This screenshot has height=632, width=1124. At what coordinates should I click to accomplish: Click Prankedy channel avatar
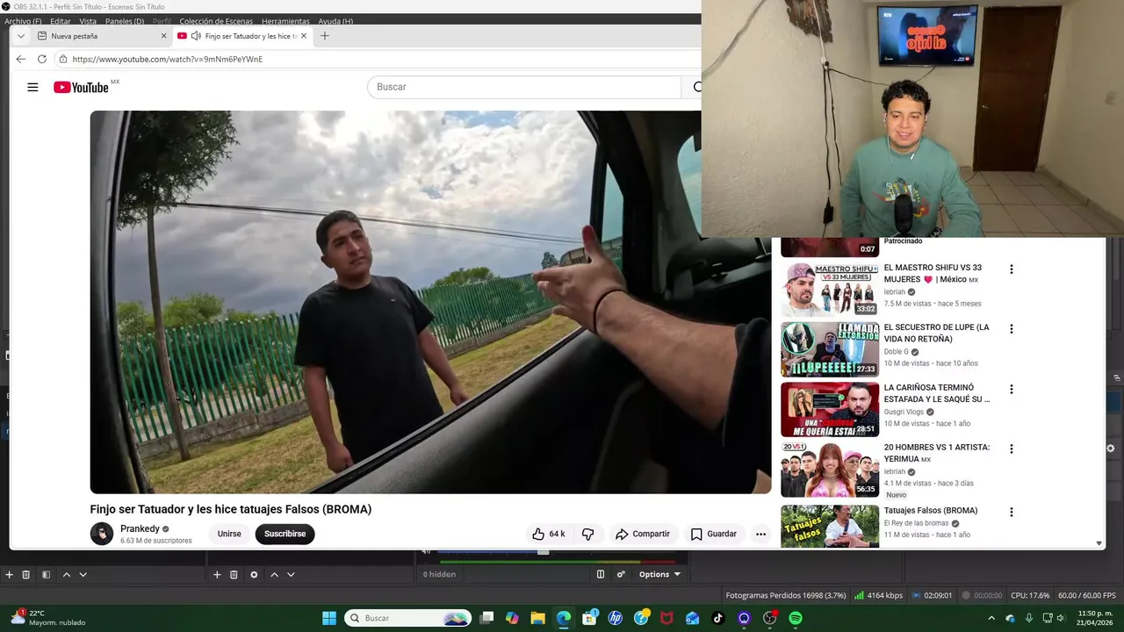coord(102,534)
